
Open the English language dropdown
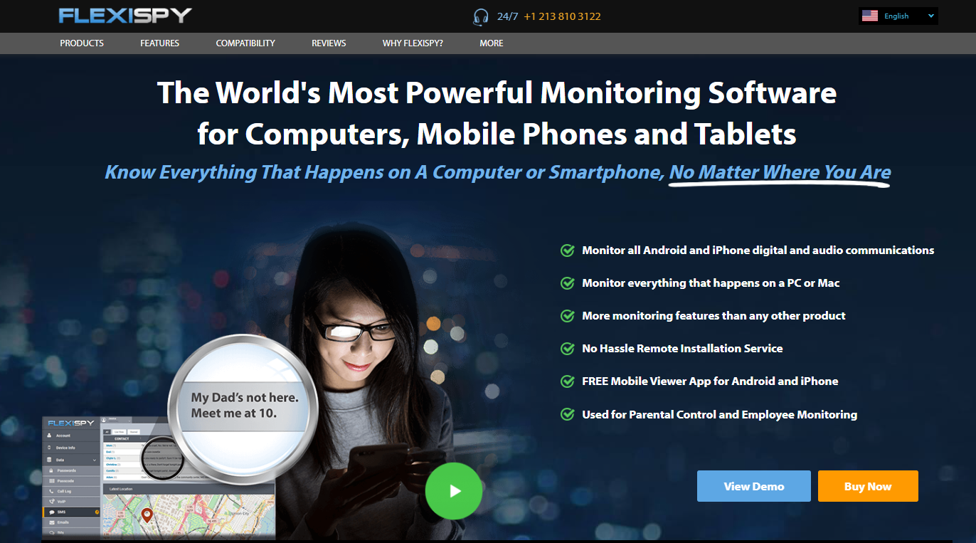click(898, 16)
